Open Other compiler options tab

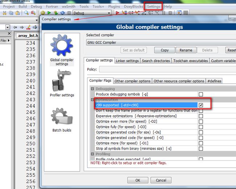[x=133, y=81]
